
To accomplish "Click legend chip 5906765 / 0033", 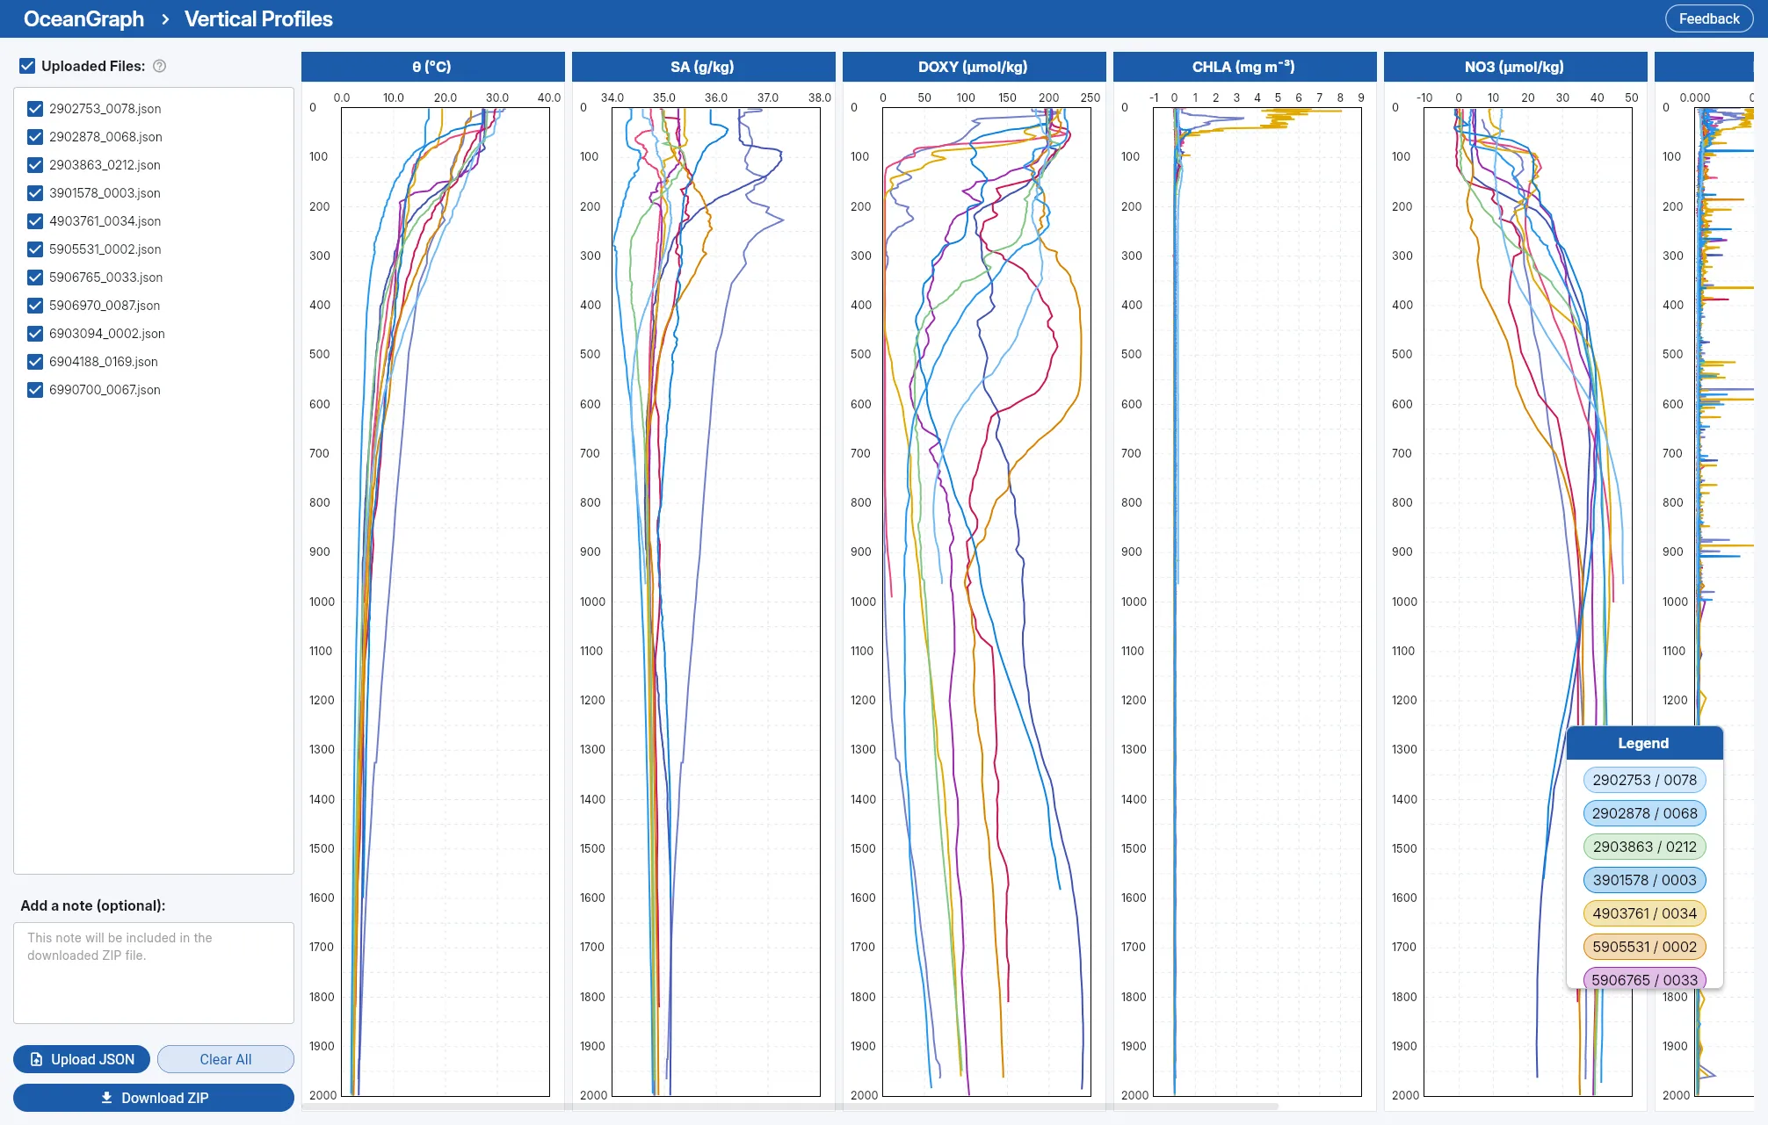I will [x=1644, y=978].
